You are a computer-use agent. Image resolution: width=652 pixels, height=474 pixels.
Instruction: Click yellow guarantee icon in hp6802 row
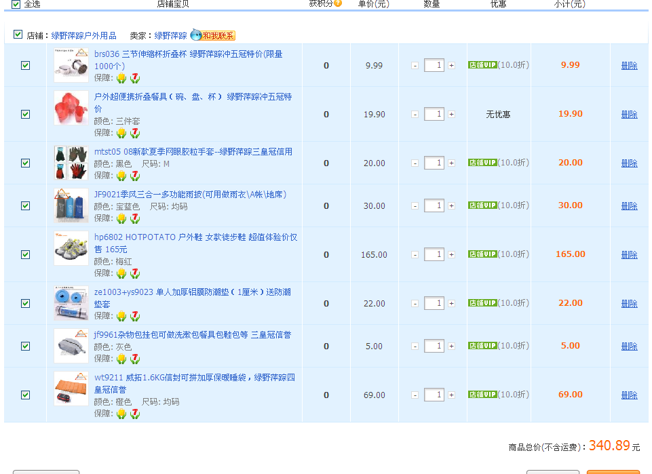(x=121, y=273)
